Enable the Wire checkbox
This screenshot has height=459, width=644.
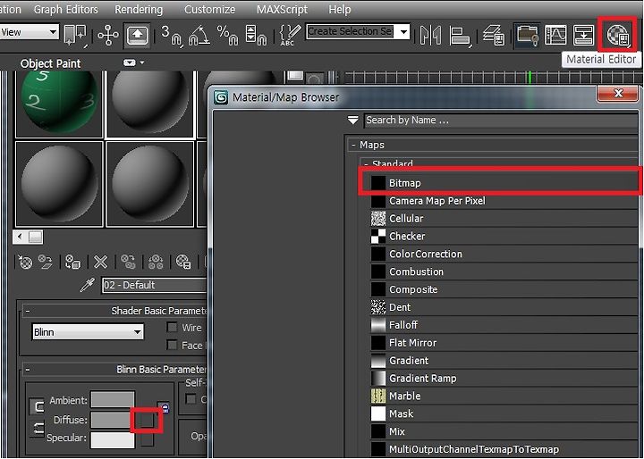click(172, 327)
